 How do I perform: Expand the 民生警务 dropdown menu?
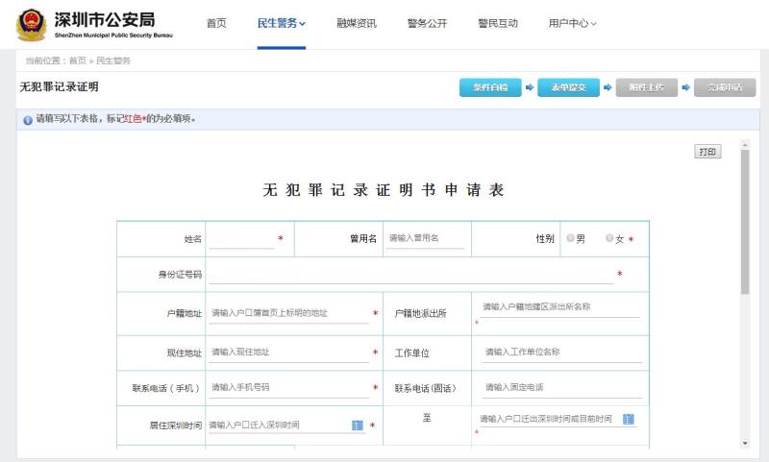click(282, 23)
